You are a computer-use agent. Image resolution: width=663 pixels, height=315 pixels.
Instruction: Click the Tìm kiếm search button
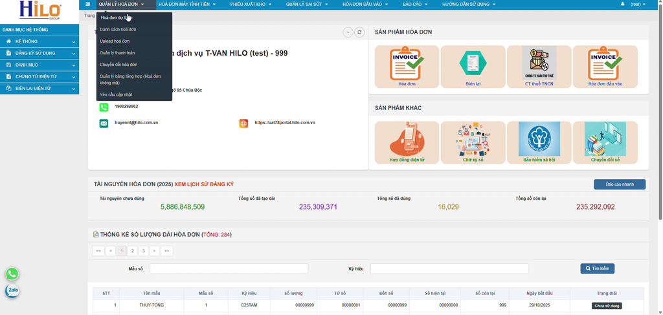click(x=597, y=268)
